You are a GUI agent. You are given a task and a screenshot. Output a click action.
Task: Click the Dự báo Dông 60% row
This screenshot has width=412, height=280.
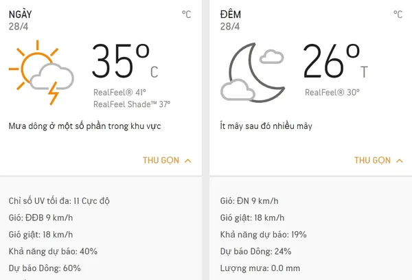[x=45, y=268]
